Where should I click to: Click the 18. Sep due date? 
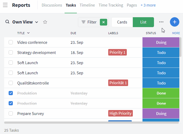click(x=77, y=52)
